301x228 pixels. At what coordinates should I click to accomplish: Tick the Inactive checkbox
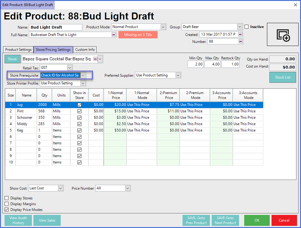click(247, 27)
